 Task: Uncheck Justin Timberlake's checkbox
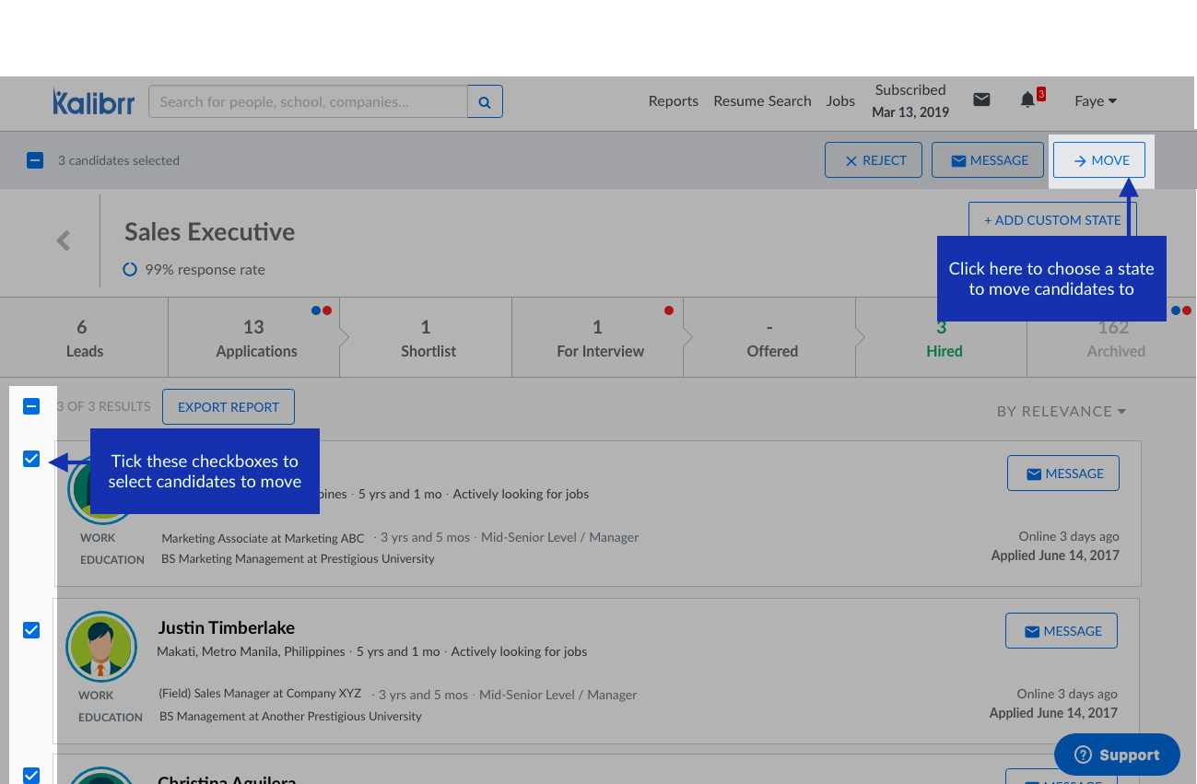tap(31, 630)
